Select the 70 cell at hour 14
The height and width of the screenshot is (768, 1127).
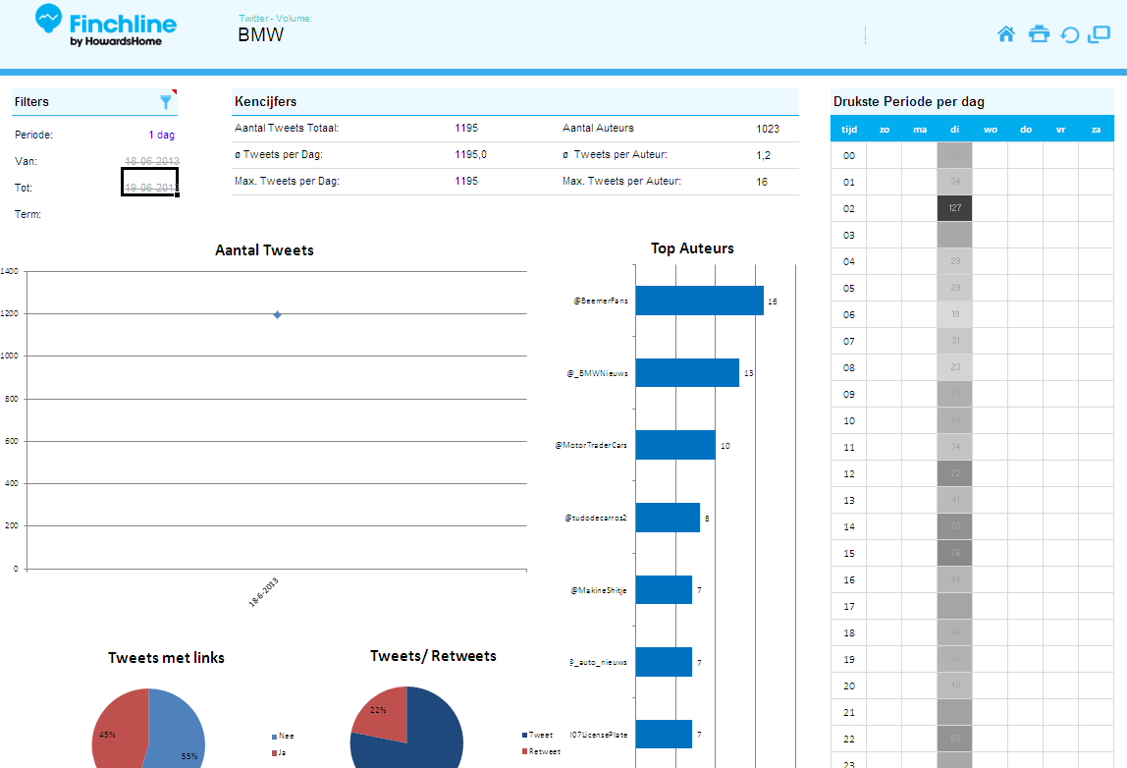tap(954, 526)
